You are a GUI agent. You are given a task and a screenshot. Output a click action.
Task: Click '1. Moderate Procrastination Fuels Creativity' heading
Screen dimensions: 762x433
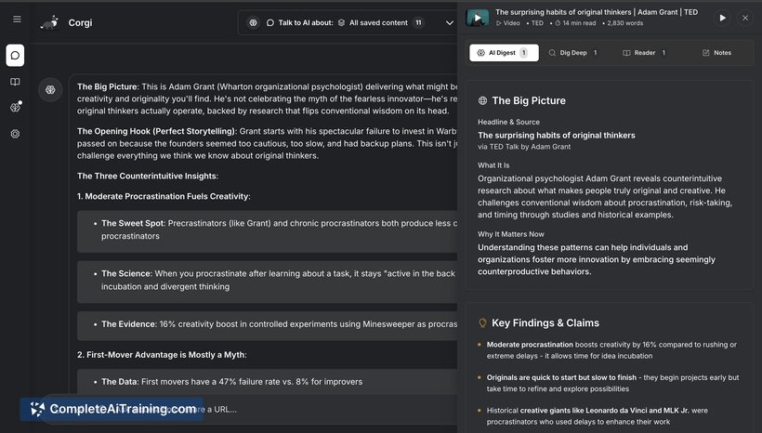click(x=164, y=196)
